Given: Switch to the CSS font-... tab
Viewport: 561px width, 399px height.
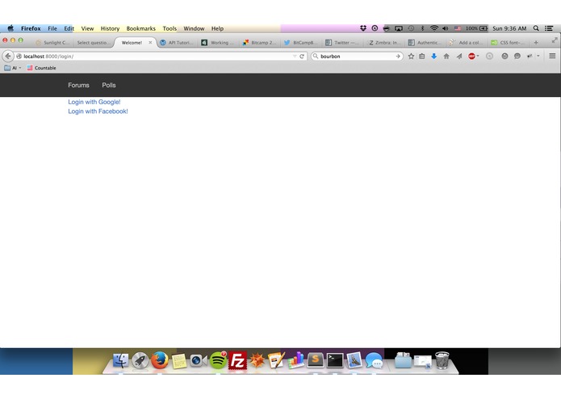Looking at the screenshot, I should click(x=509, y=43).
